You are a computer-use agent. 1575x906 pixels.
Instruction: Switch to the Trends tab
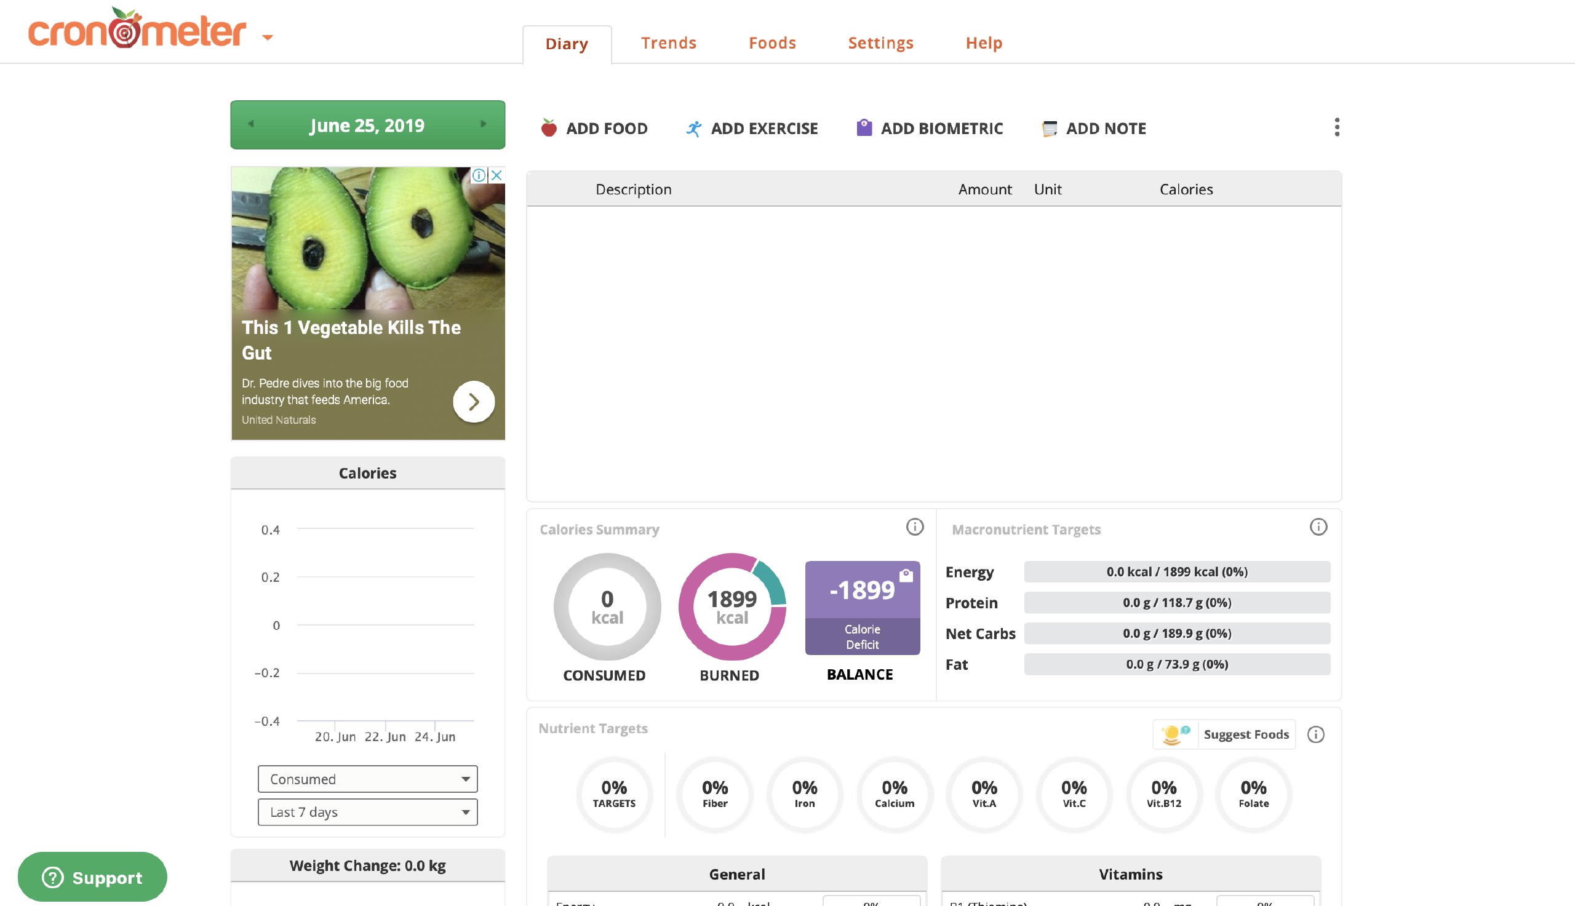point(668,43)
